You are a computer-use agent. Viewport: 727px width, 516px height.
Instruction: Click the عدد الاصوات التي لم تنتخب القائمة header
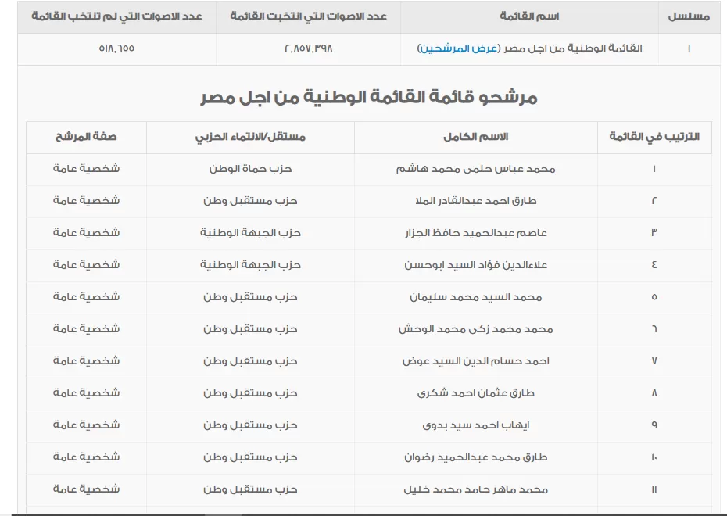(x=116, y=16)
